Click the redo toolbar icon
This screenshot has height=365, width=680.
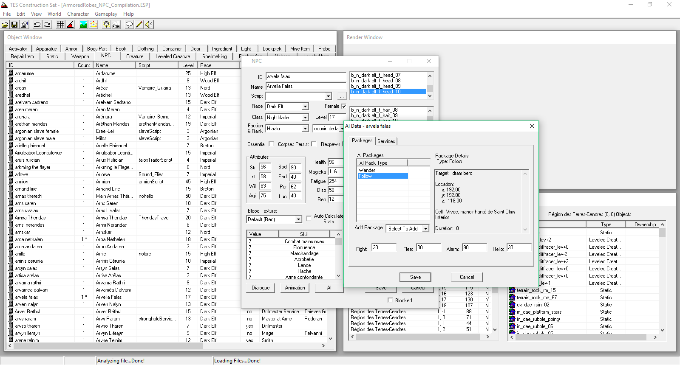[47, 25]
